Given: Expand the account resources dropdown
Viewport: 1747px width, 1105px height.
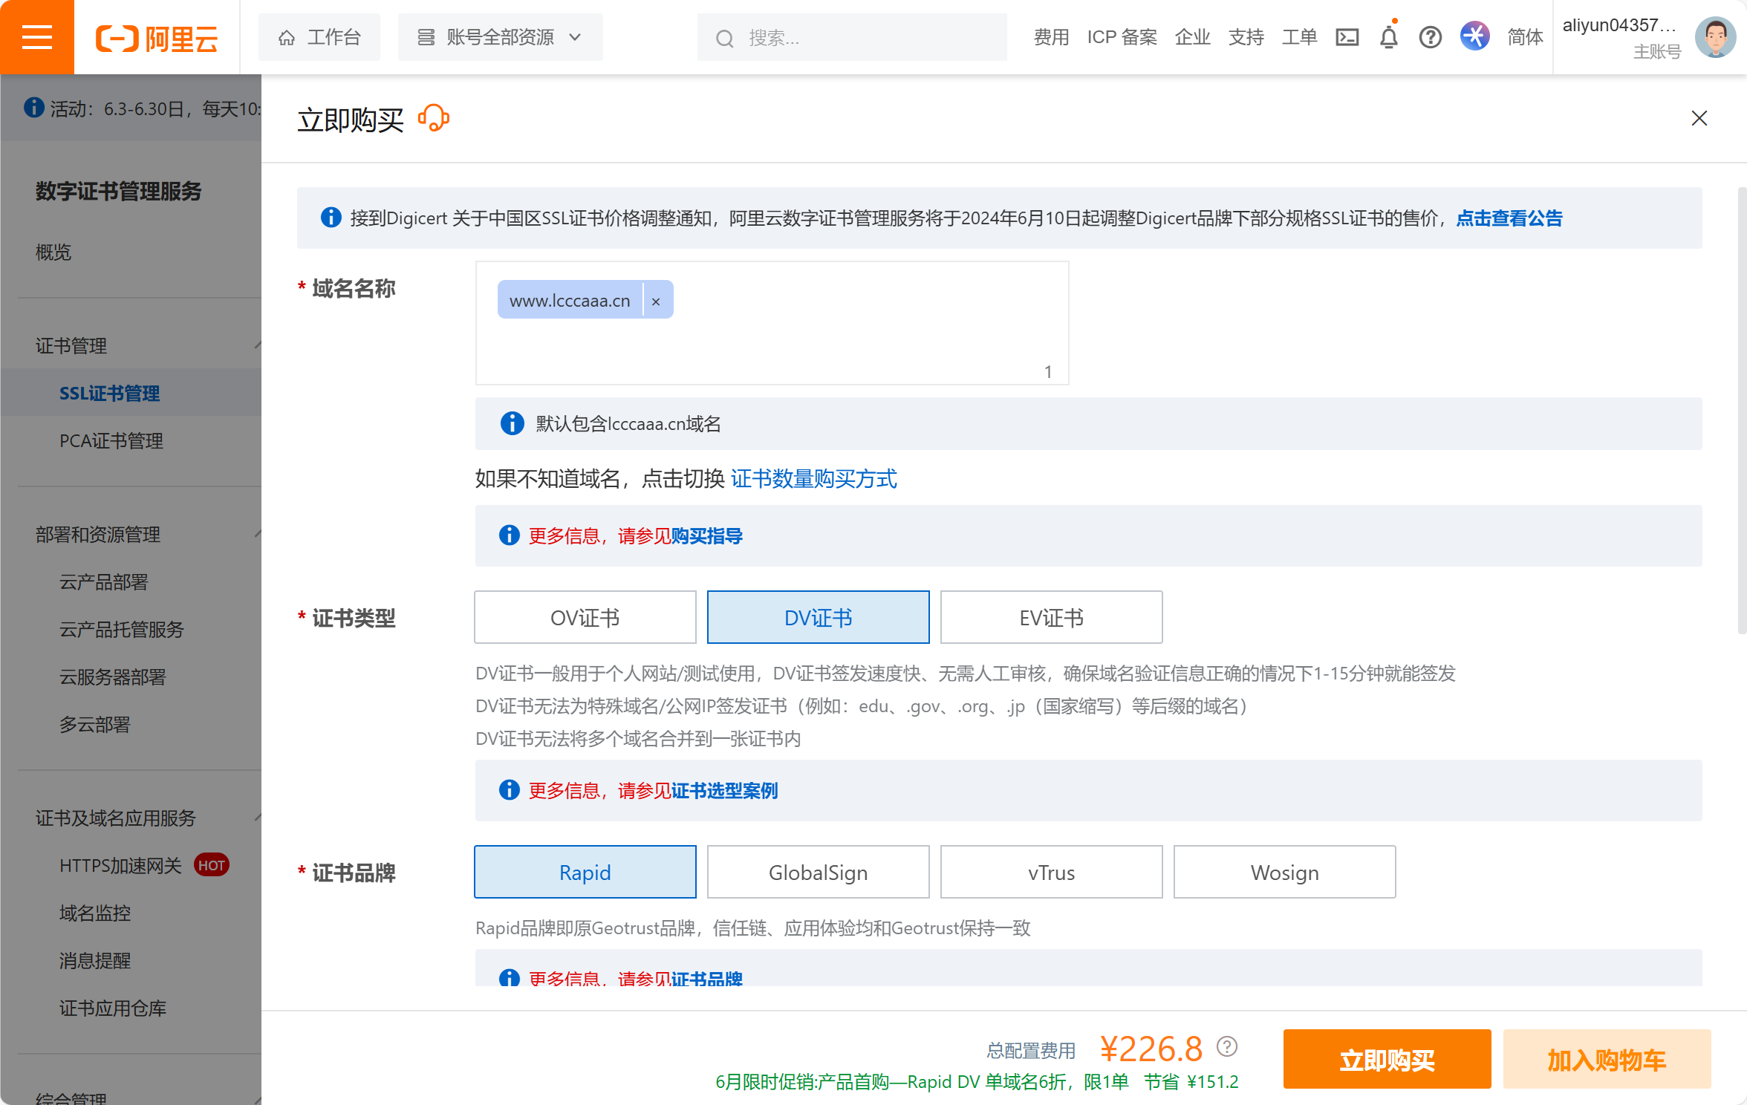Looking at the screenshot, I should coord(500,37).
